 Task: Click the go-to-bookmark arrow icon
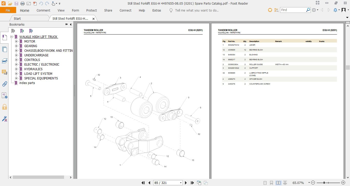pyautogui.click(x=31, y=31)
